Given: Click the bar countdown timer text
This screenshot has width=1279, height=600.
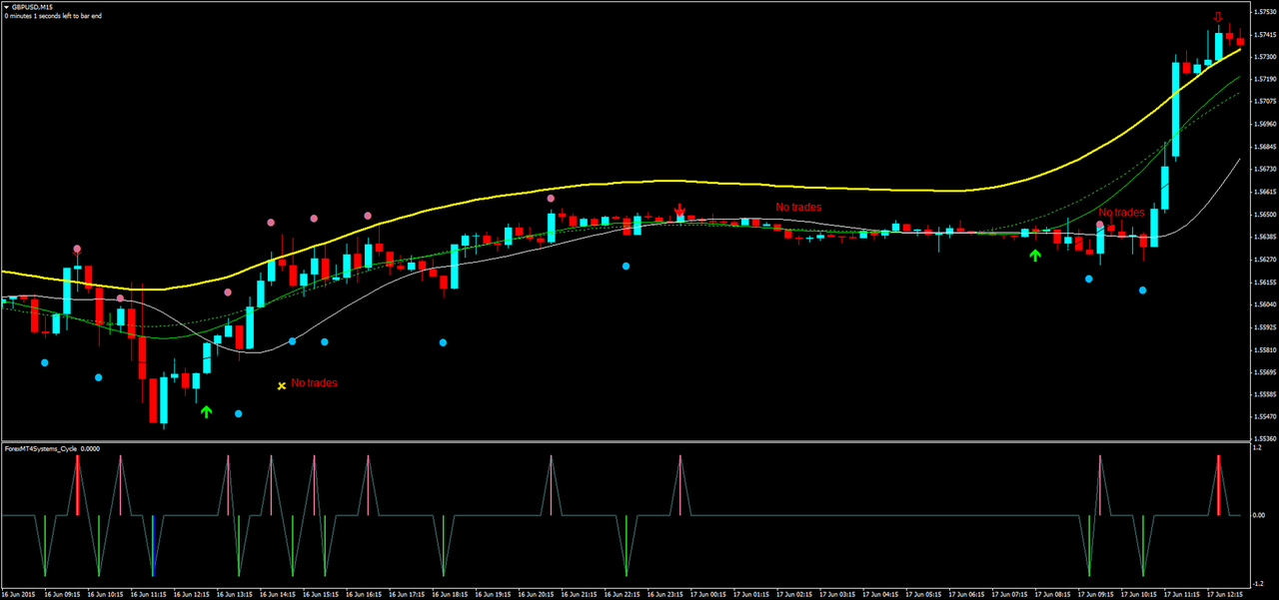Looking at the screenshot, I should point(53,16).
